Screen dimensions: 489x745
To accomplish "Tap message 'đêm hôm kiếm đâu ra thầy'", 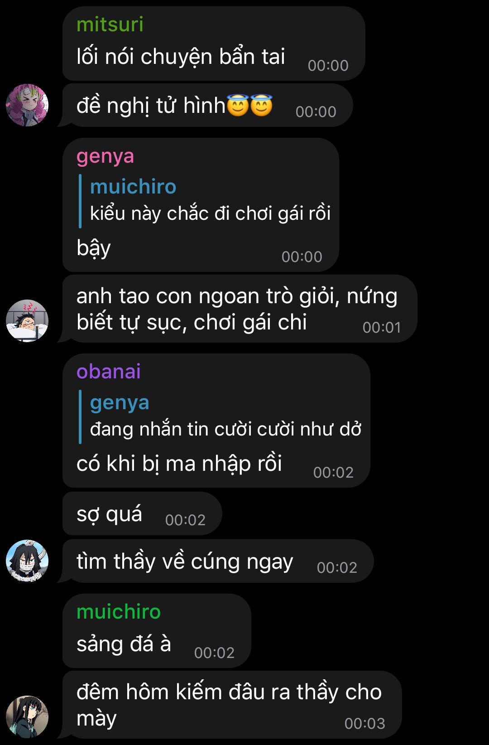I will click(232, 705).
